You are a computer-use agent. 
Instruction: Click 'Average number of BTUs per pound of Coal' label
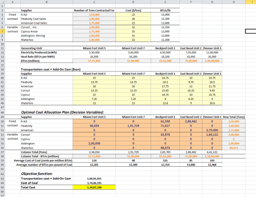(x=44, y=164)
